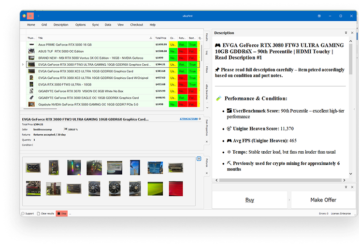Open the Data menu
This screenshot has width=359, height=246.
click(108, 25)
